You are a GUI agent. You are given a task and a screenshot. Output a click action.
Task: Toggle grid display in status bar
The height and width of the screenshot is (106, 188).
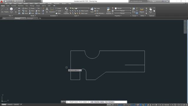113,105
